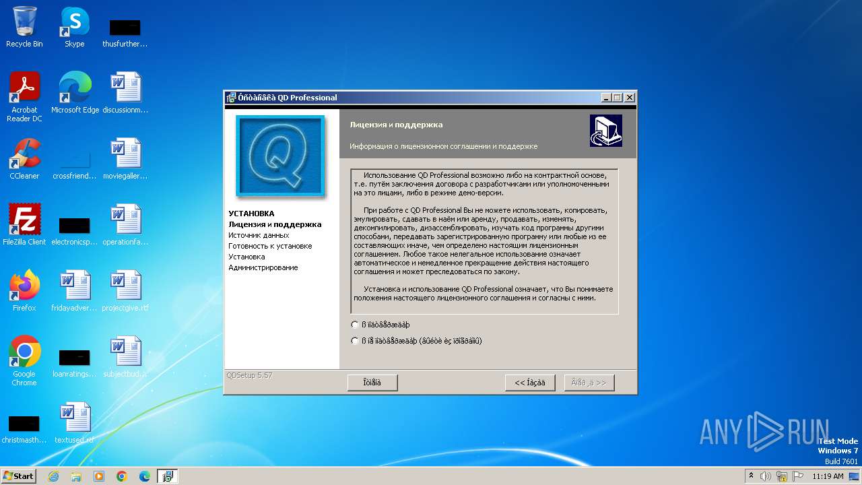Open network status icon in tray
862x485 pixels.
pos(782,476)
